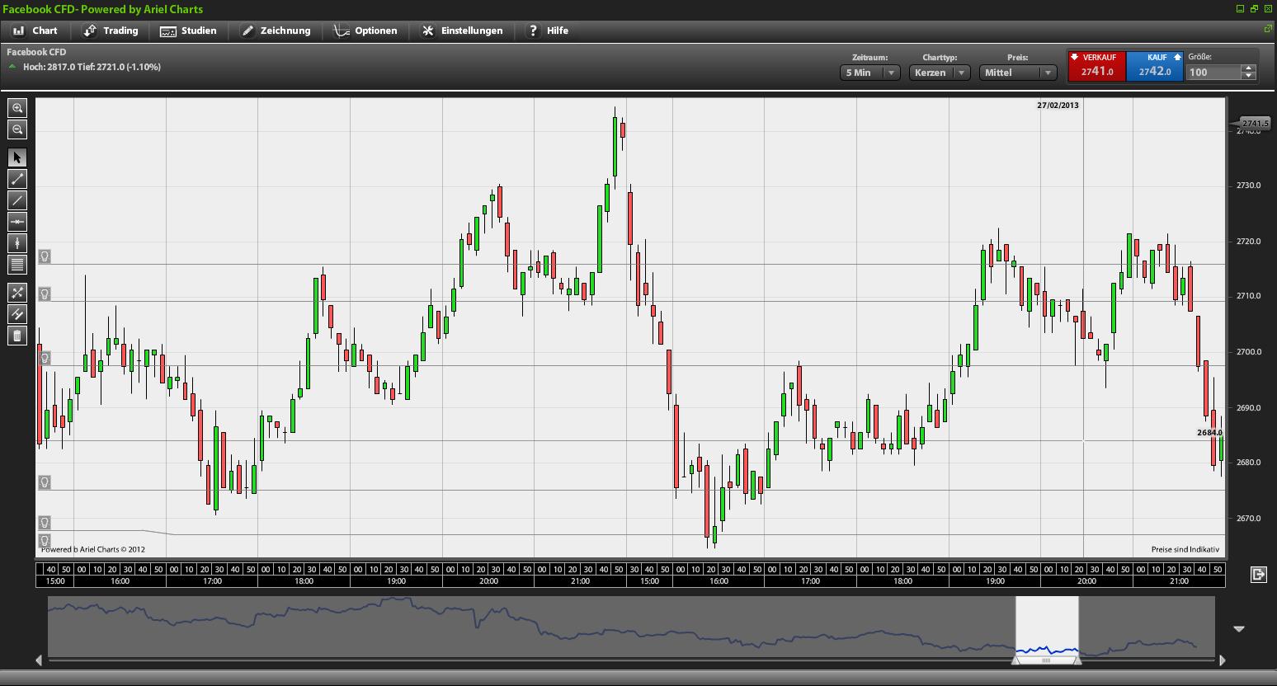Toggle the third lightbulb marker from top
This screenshot has height=686, width=1277.
coord(45,358)
